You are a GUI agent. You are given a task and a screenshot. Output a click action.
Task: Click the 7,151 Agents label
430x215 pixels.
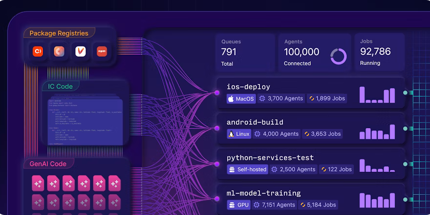[279, 205]
